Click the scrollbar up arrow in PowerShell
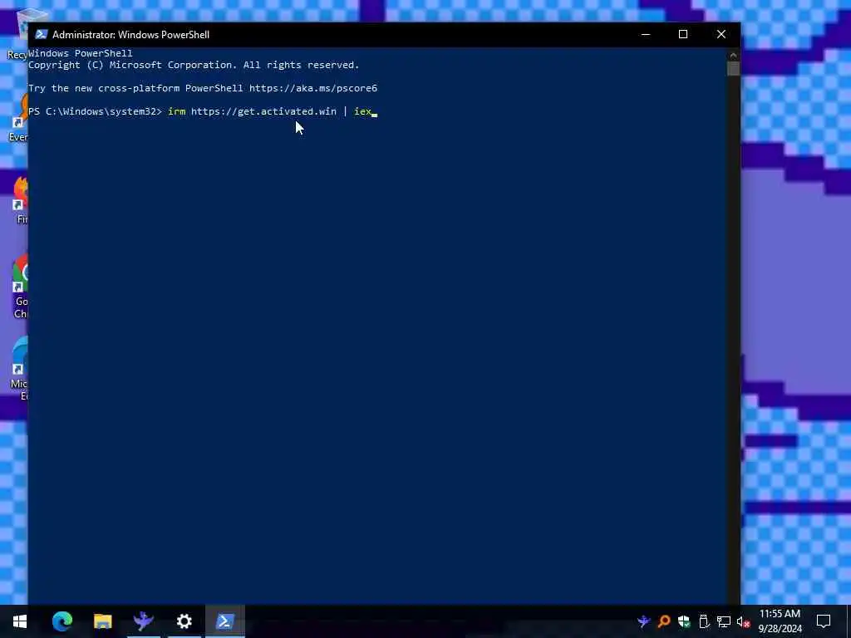The width and height of the screenshot is (851, 638). pos(733,55)
